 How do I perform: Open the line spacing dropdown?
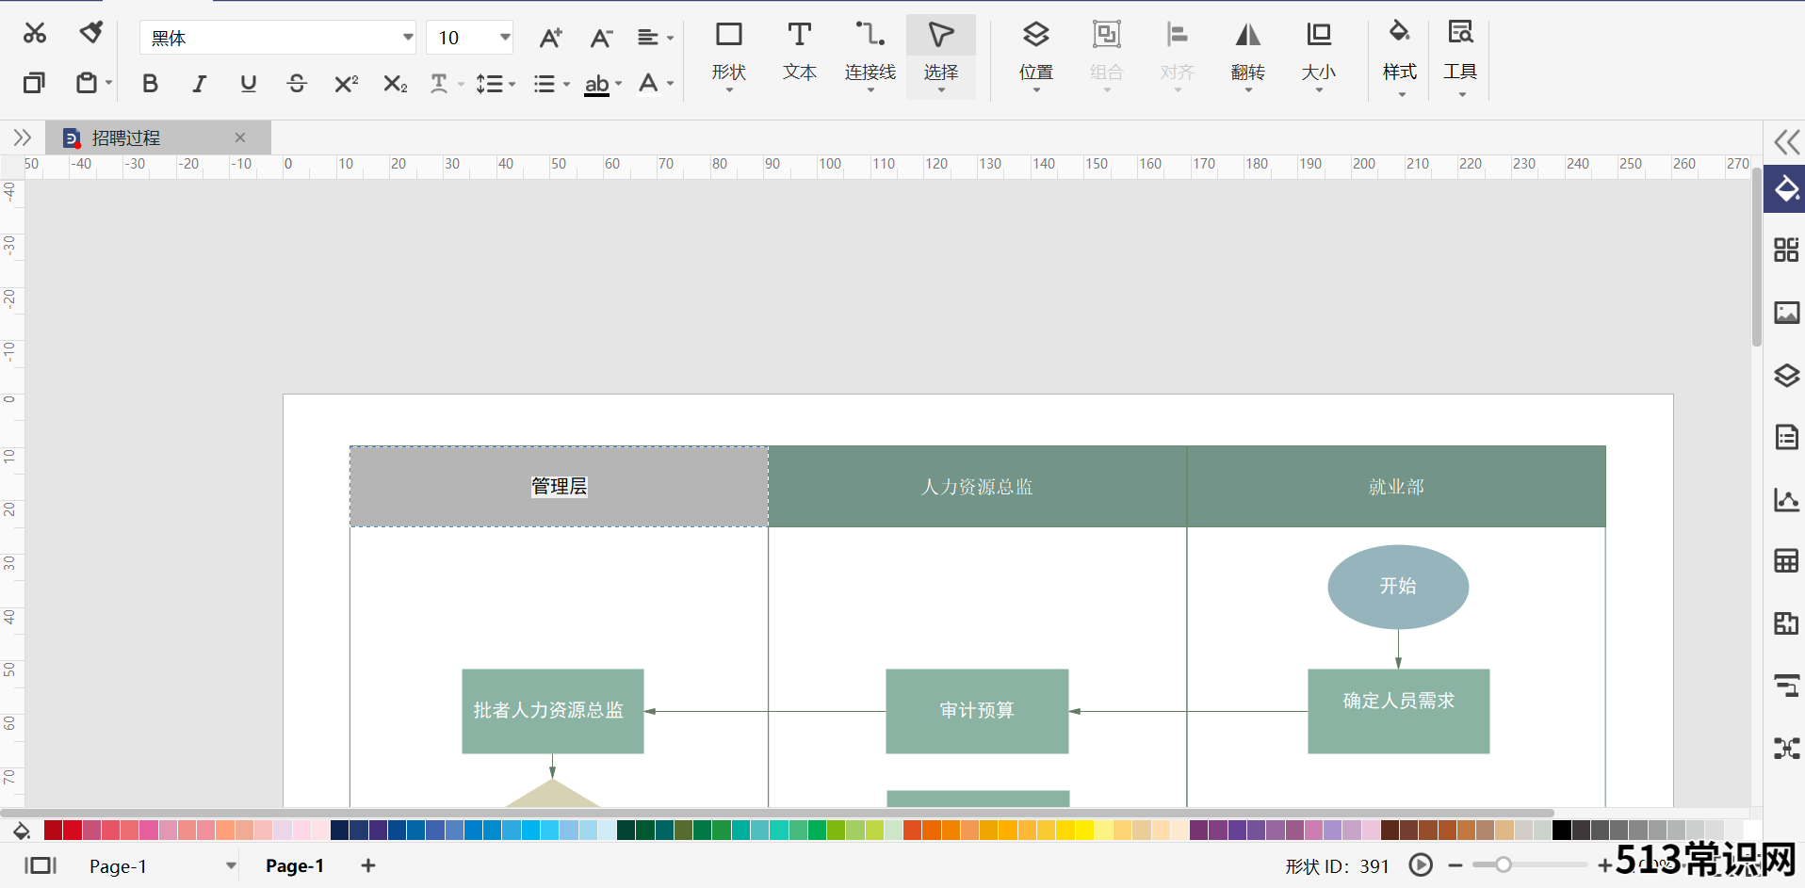[x=496, y=84]
